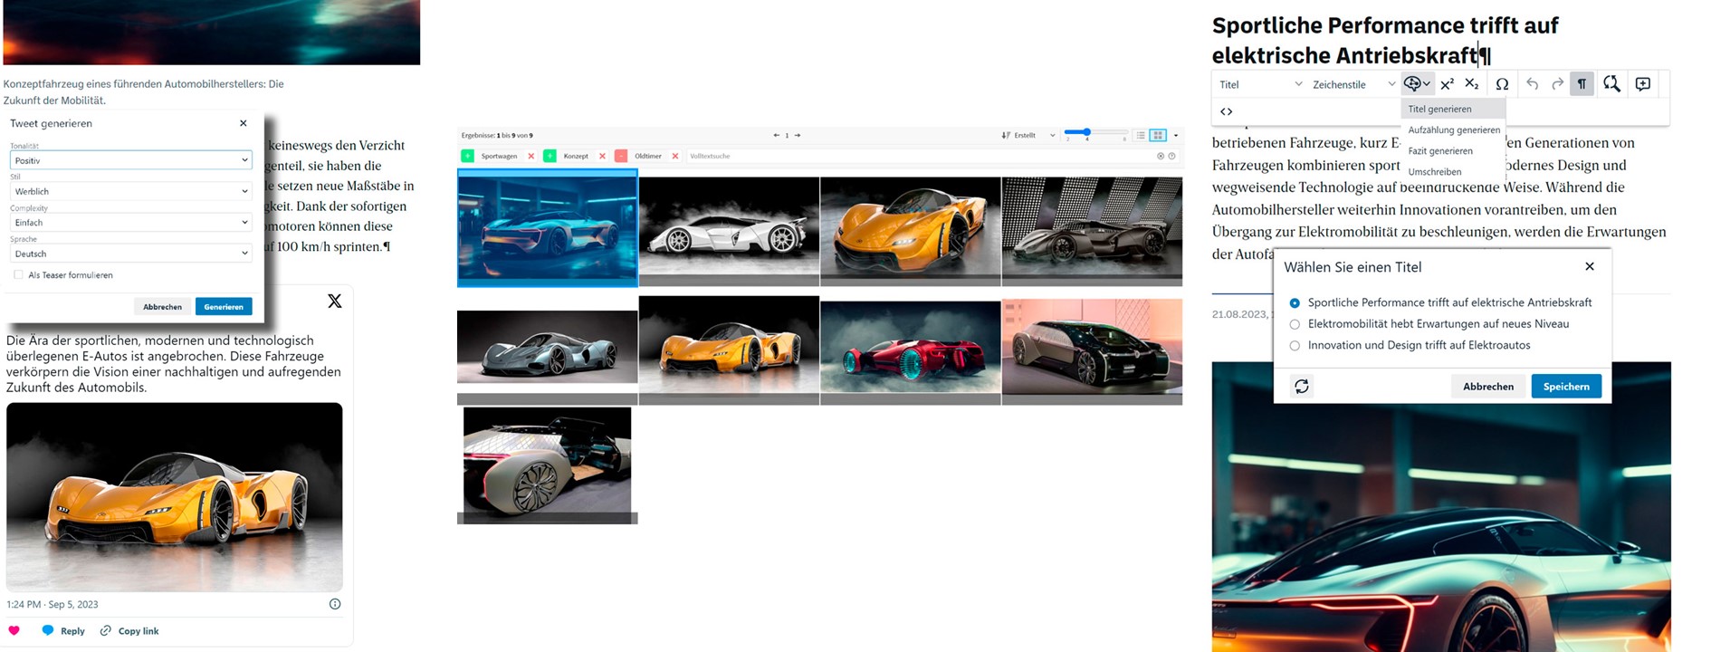
Task: Switch to list view in image results
Action: pyautogui.click(x=1141, y=135)
